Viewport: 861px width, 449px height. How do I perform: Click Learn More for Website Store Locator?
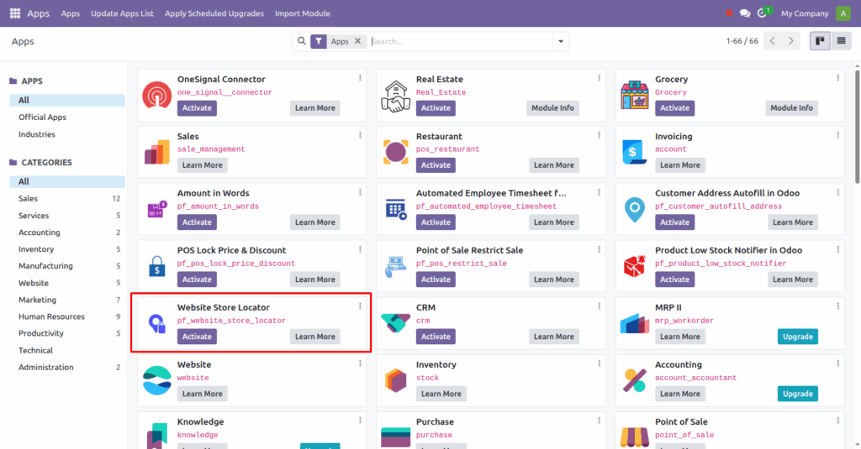314,337
